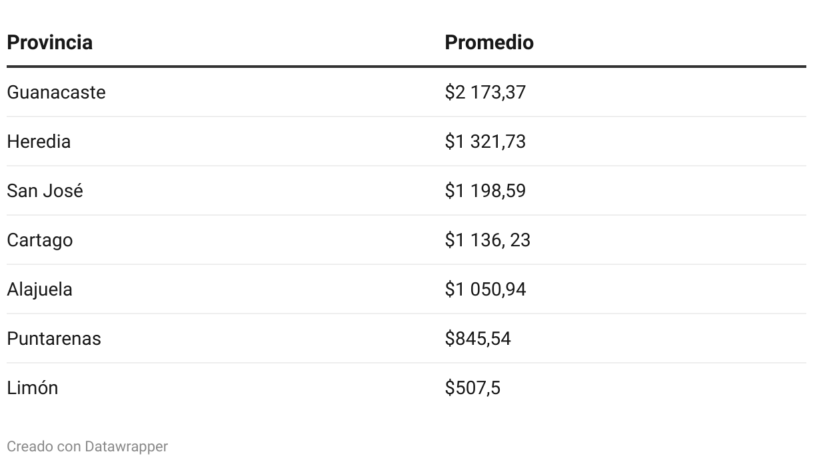Click the separator line between Guanacaste and Heredia
Viewport: 813px width, 462px height.
coord(406,116)
